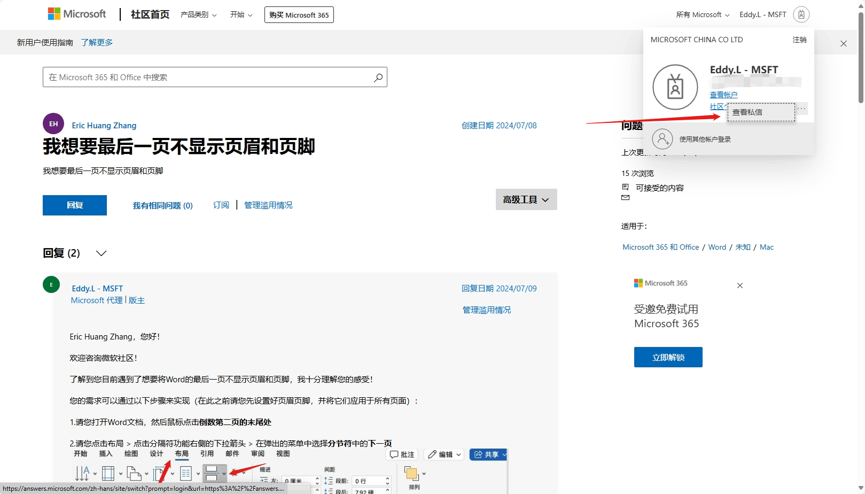
Task: Click the 受邀免费试用 Microsoft 365 ad heading
Action: tap(666, 316)
